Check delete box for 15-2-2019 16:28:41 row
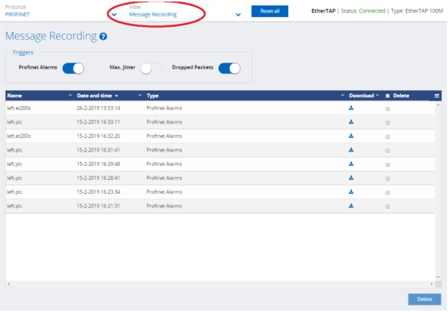Viewport: 448px width, 312px height. (388, 178)
